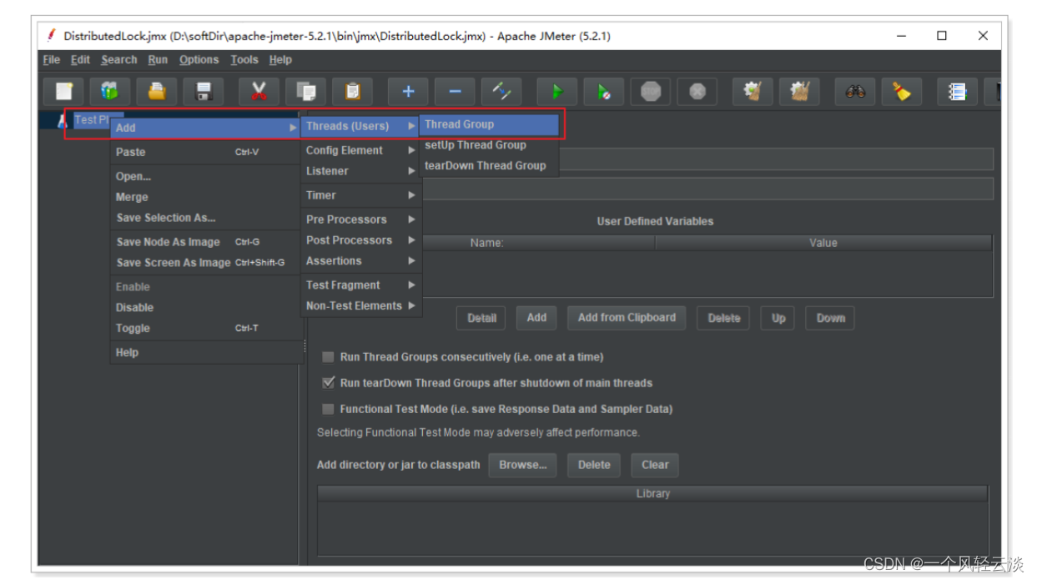
Task: Click the Browse... button
Action: point(523,465)
